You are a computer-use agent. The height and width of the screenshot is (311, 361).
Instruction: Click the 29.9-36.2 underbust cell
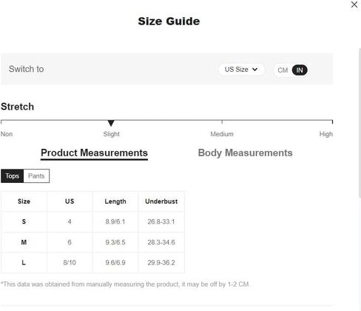[161, 263]
